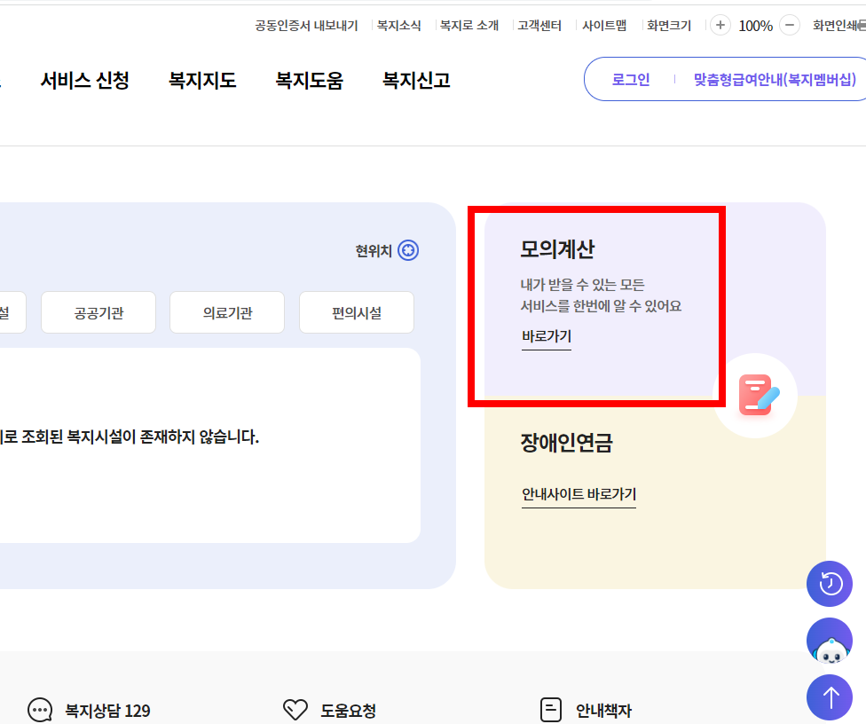The width and height of the screenshot is (866, 724).
Task: Open the history clock icon above the chatbot
Action: (x=829, y=584)
